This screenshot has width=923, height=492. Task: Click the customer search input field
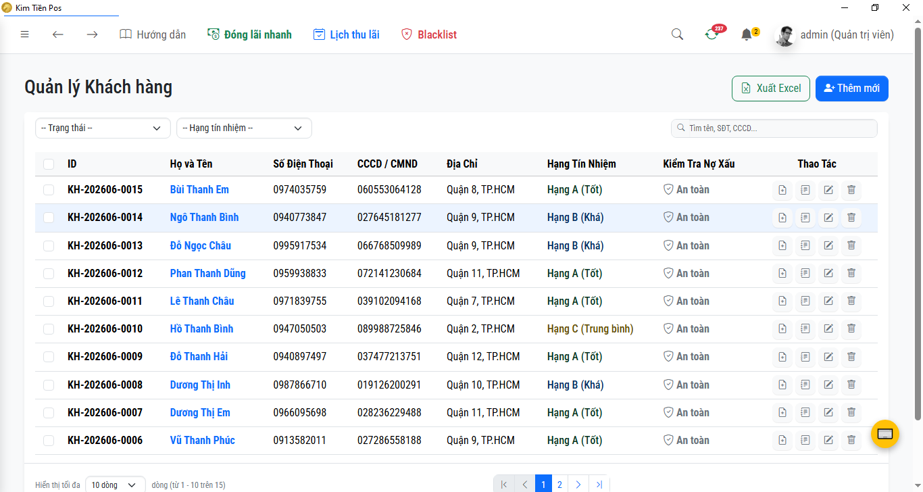tap(774, 128)
